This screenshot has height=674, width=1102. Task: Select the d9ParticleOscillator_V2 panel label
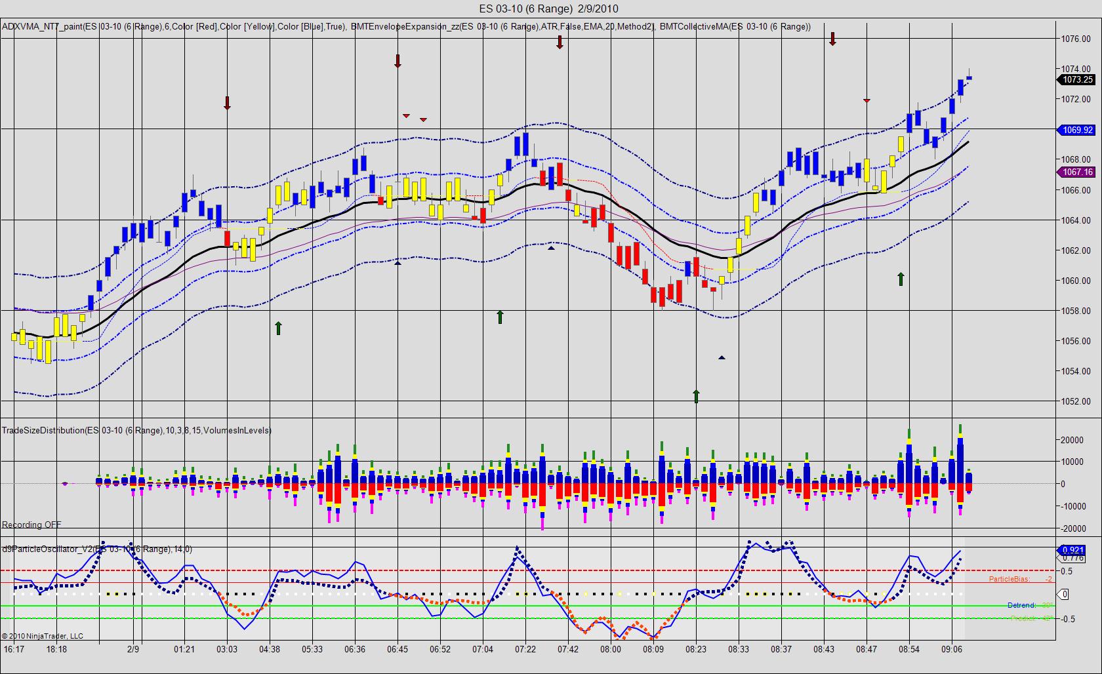97,549
